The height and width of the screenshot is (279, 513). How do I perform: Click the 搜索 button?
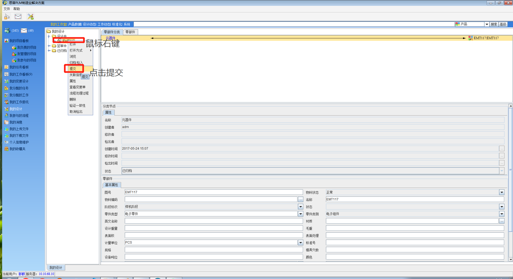coord(494,24)
